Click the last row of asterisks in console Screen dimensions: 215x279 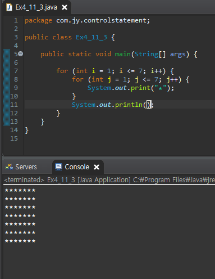tap(20, 241)
